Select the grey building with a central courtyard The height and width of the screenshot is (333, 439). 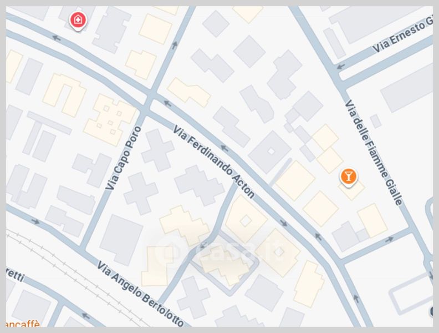(270, 152)
